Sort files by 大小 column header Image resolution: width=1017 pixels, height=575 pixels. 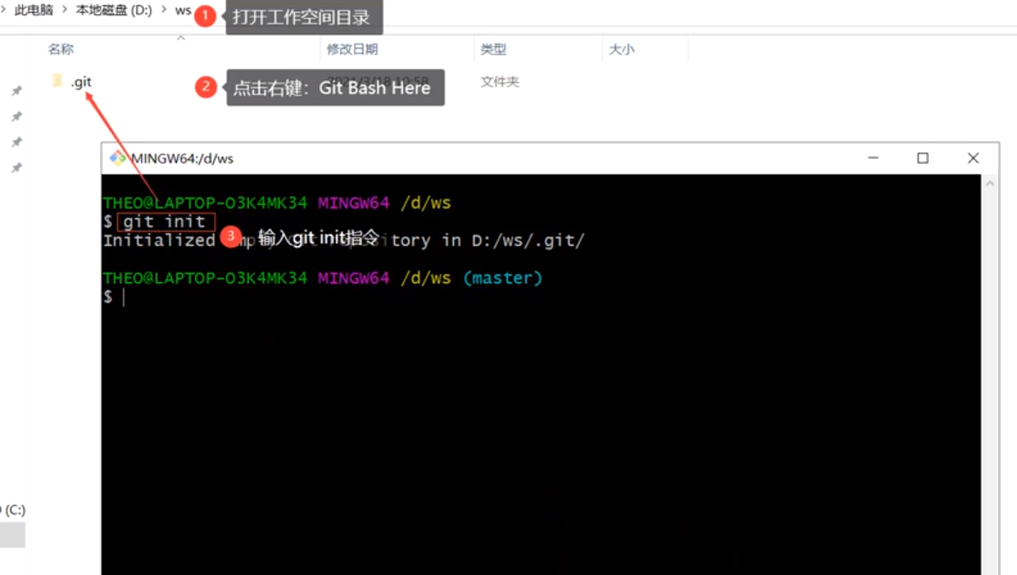[x=621, y=50]
